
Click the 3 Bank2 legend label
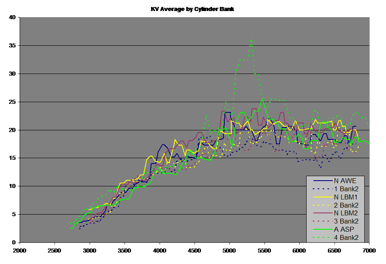pyautogui.click(x=347, y=221)
